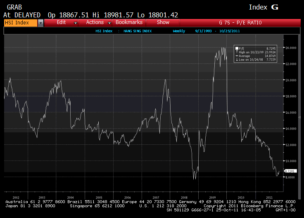304x218 pixels.
Task: Click the Actions button in red toolbar
Action: 95,23
